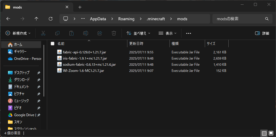Switch to details list view icon in status bar
The image size is (276, 137).
pyautogui.click(x=264, y=133)
